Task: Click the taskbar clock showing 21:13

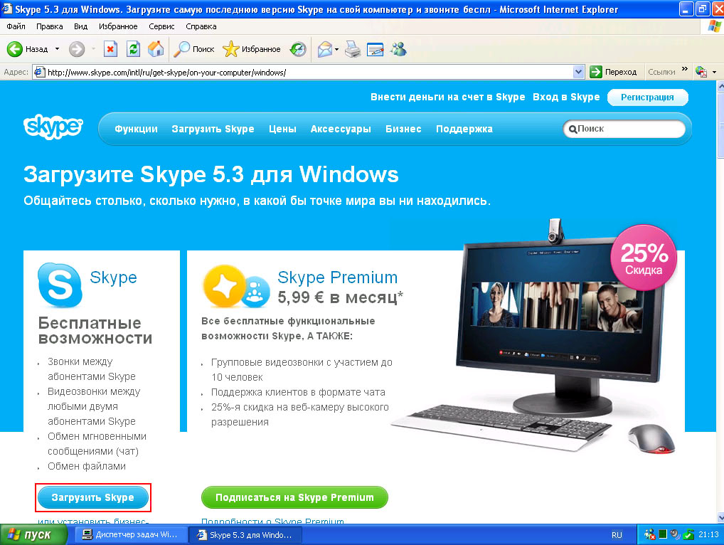Action: click(709, 534)
